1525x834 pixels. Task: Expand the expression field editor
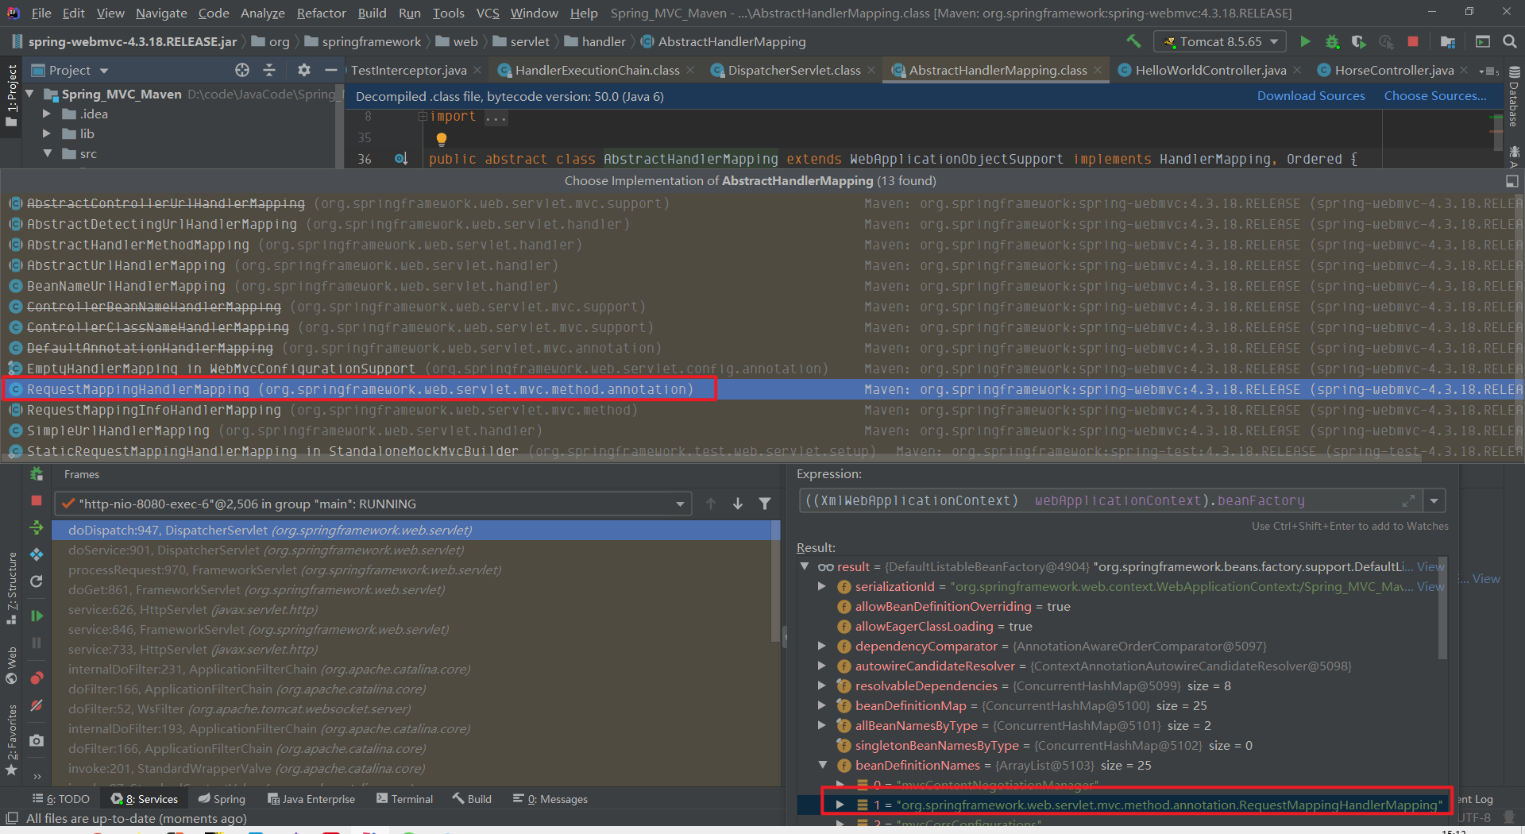(x=1409, y=500)
